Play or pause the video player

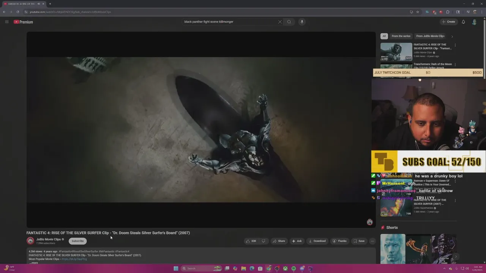[201, 130]
